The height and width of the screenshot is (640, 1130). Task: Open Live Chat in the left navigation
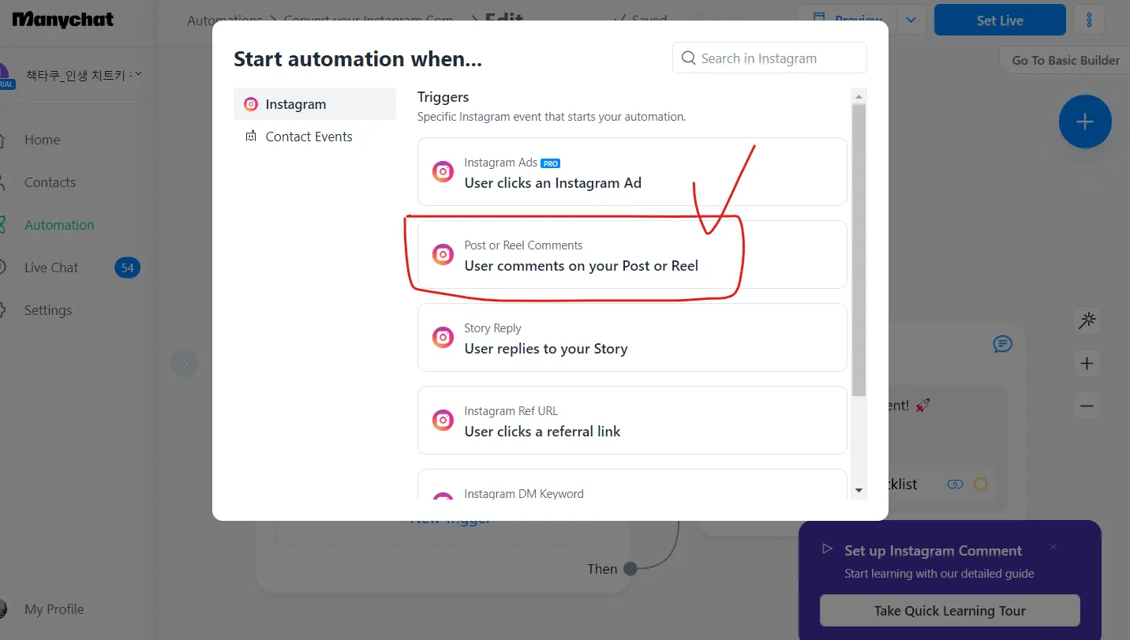tap(51, 268)
